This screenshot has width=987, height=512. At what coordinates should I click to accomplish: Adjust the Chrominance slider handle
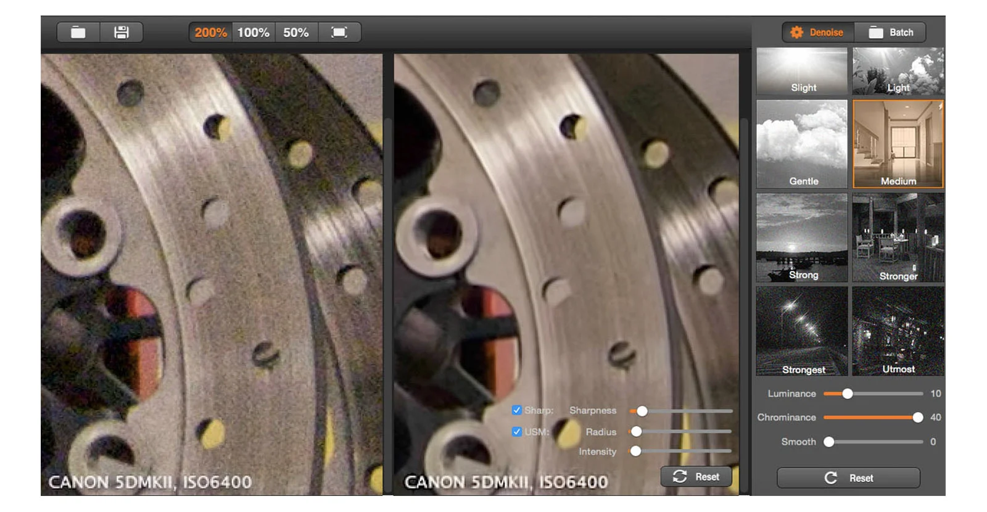pyautogui.click(x=918, y=418)
